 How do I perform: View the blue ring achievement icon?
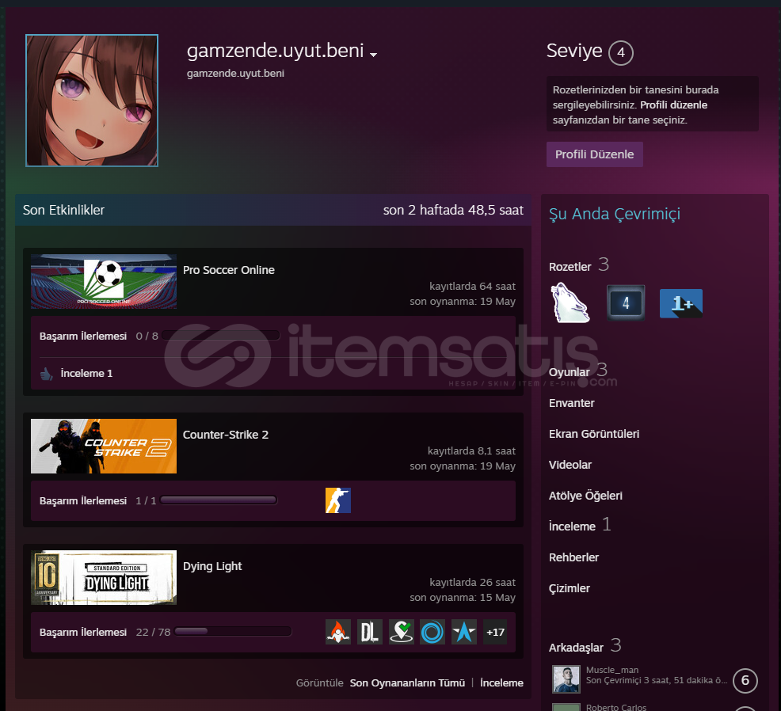tap(432, 632)
